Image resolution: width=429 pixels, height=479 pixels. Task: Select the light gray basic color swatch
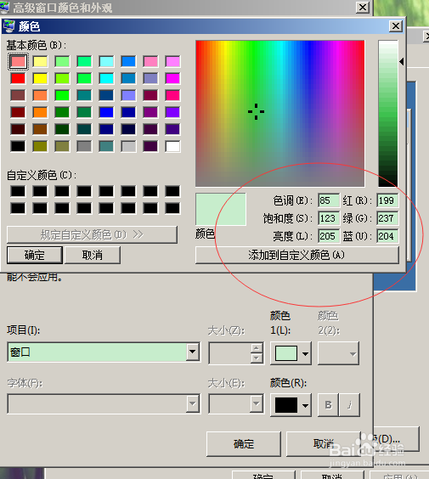point(128,146)
